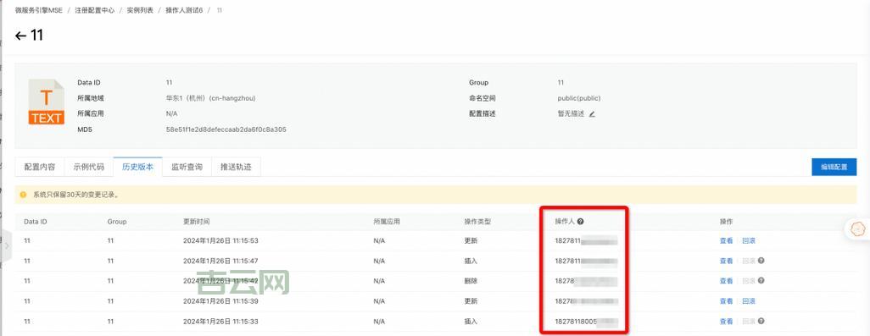Click the Group column header in table

click(x=117, y=222)
